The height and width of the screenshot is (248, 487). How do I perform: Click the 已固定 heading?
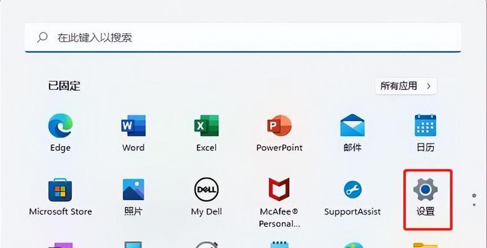(64, 86)
